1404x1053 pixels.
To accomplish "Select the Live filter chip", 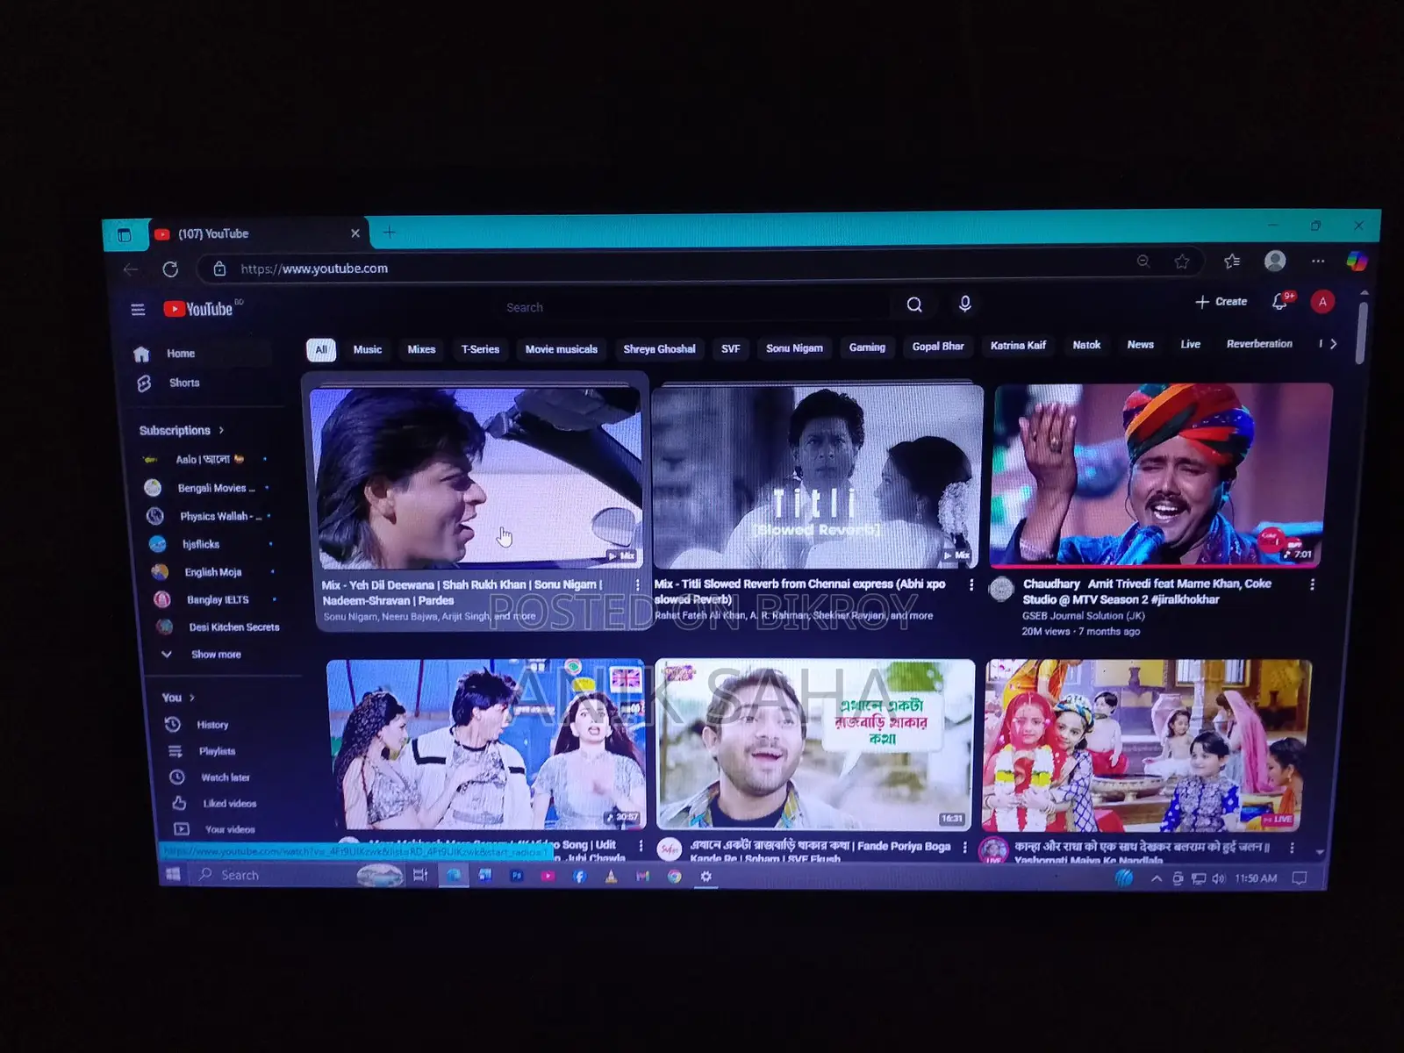I will (1190, 344).
